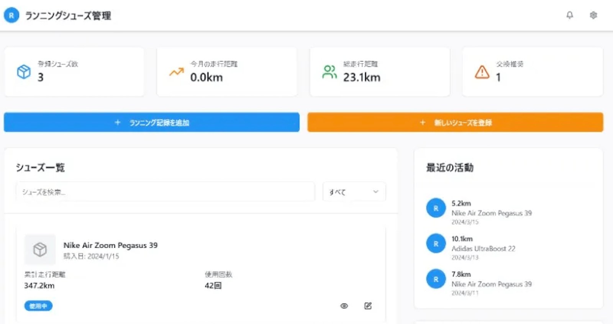Click the monthly distance trend icon
The height and width of the screenshot is (324, 613).
pos(177,72)
